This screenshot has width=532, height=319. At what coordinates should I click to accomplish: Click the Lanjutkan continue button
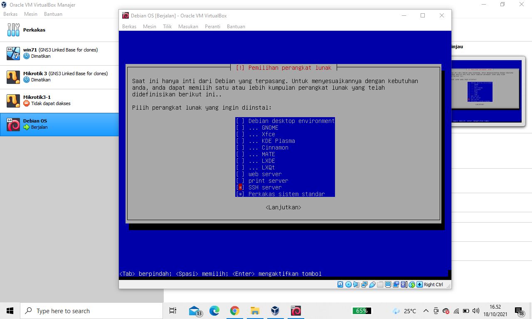point(283,207)
